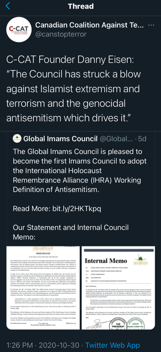Tap 'Our Statement and Internal Council Memo' text
Image resolution: width=161 pixels, height=352 pixels.
[x=71, y=232]
